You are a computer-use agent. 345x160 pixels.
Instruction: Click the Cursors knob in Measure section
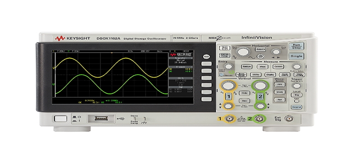click(297, 67)
